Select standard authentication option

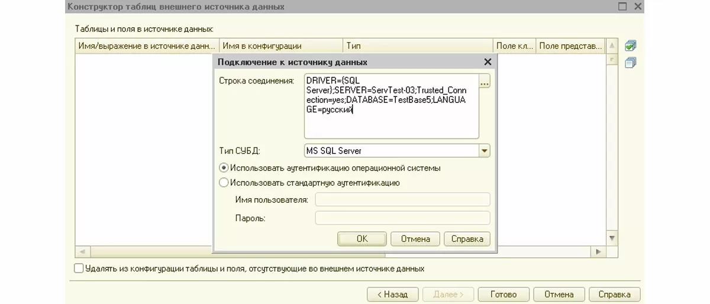click(x=224, y=183)
